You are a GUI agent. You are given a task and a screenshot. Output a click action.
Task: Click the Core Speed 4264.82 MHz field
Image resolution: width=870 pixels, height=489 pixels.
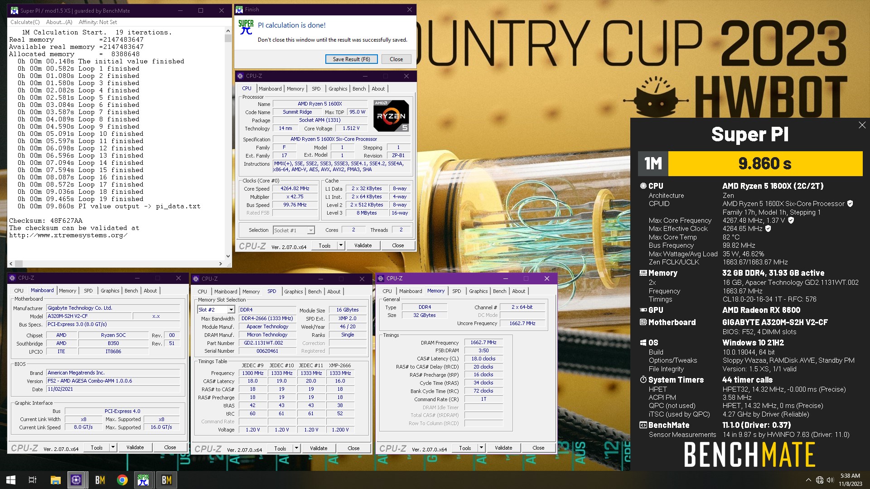point(295,189)
